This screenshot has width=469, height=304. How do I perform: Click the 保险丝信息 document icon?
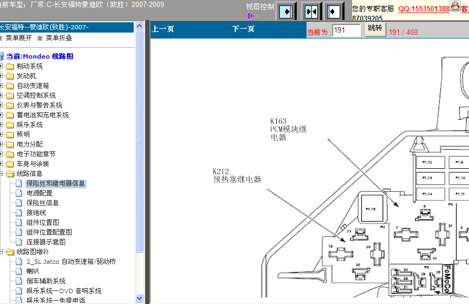19,203
